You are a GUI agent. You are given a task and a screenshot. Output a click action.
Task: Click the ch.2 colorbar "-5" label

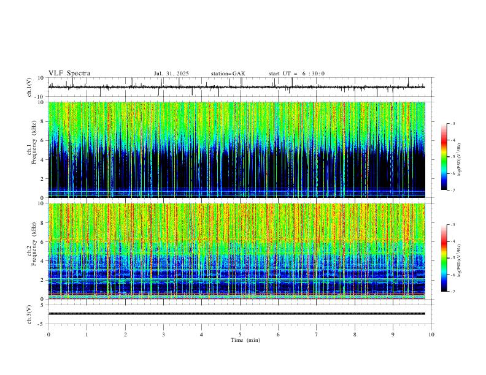pyautogui.click(x=453, y=258)
